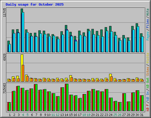Select green weekend day 18 label
Screen dimensions: 151x118
(84, 115)
